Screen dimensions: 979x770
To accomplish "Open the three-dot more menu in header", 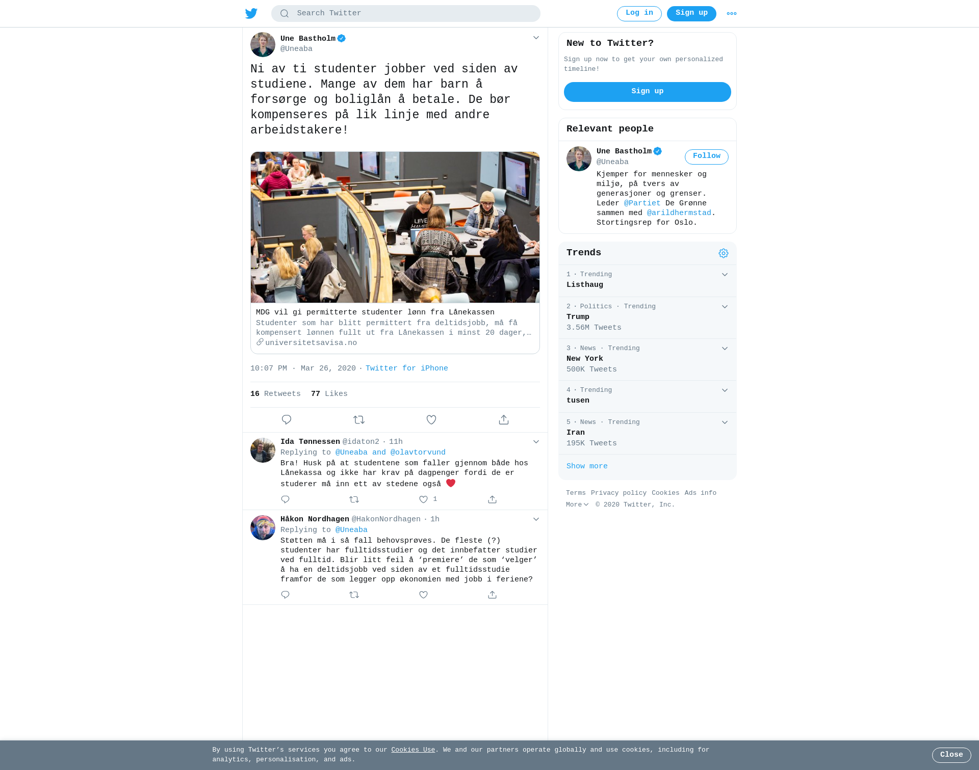I will (x=732, y=14).
